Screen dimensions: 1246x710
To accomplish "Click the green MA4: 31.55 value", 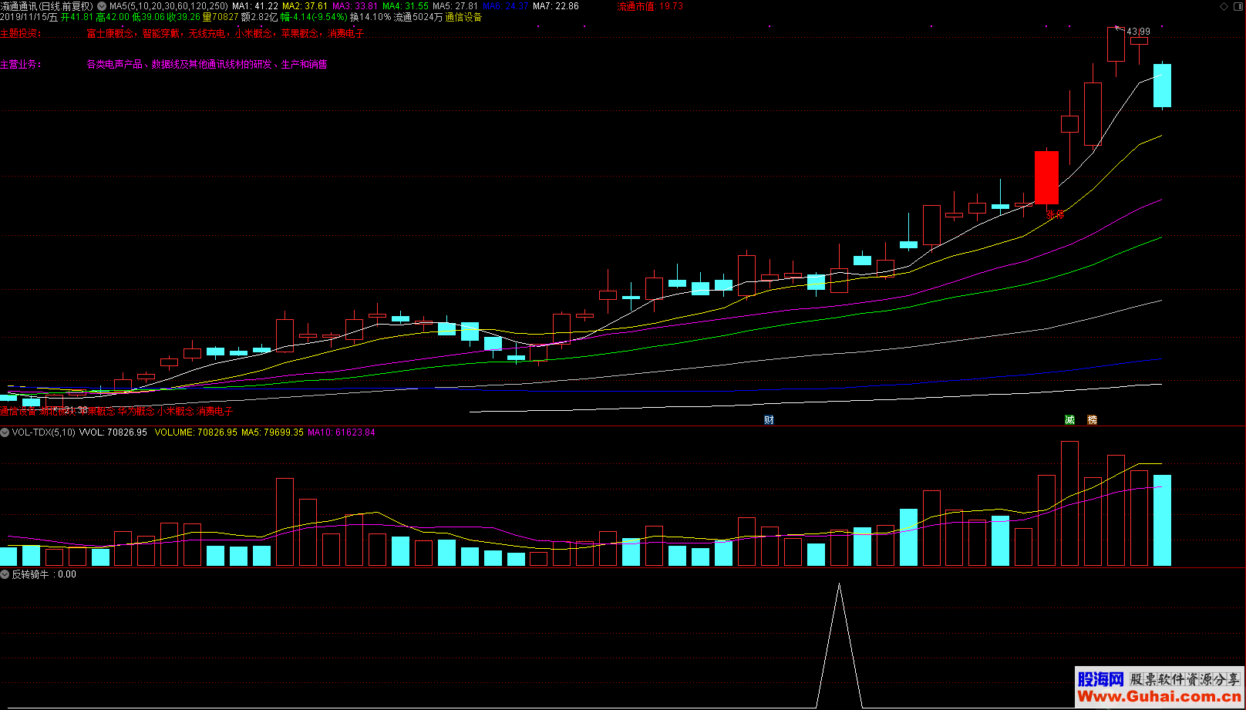I will pos(406,6).
